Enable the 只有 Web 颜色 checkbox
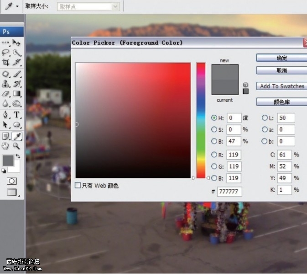 coord(78,185)
